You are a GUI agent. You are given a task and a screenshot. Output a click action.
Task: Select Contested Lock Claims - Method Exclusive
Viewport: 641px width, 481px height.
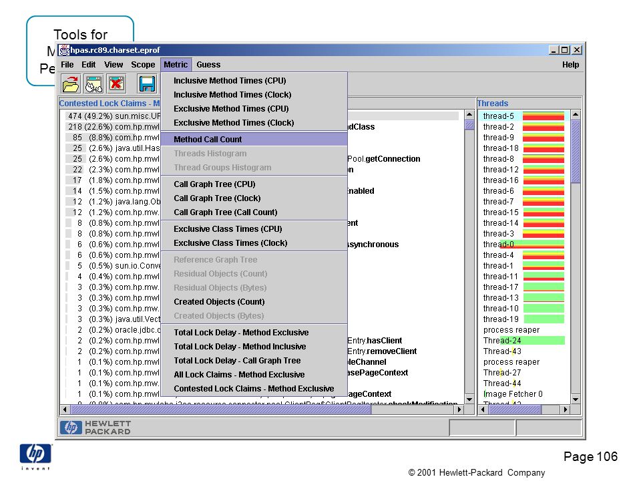(254, 389)
